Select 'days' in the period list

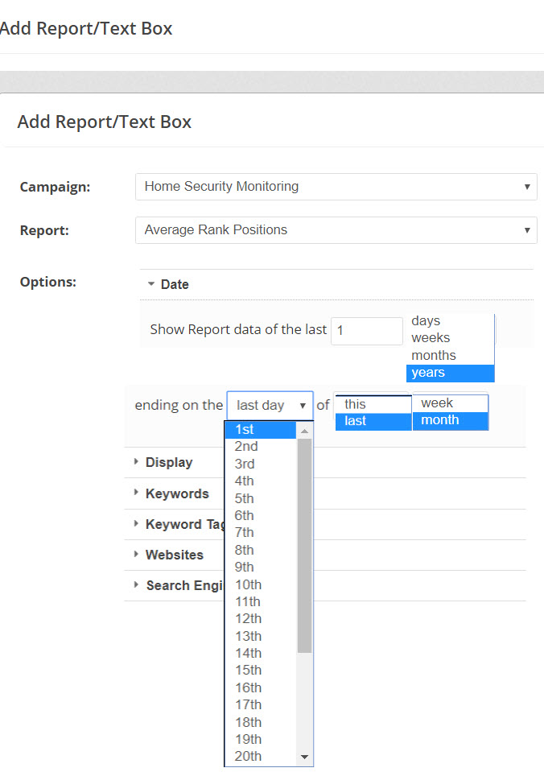[426, 321]
